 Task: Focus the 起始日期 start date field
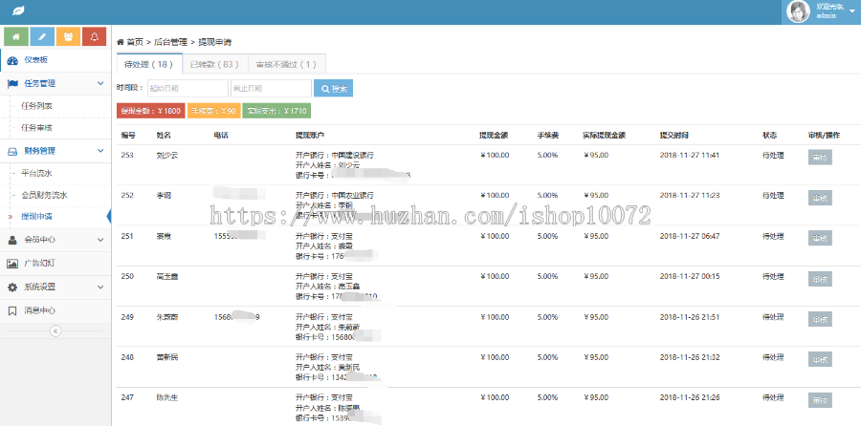tap(188, 88)
